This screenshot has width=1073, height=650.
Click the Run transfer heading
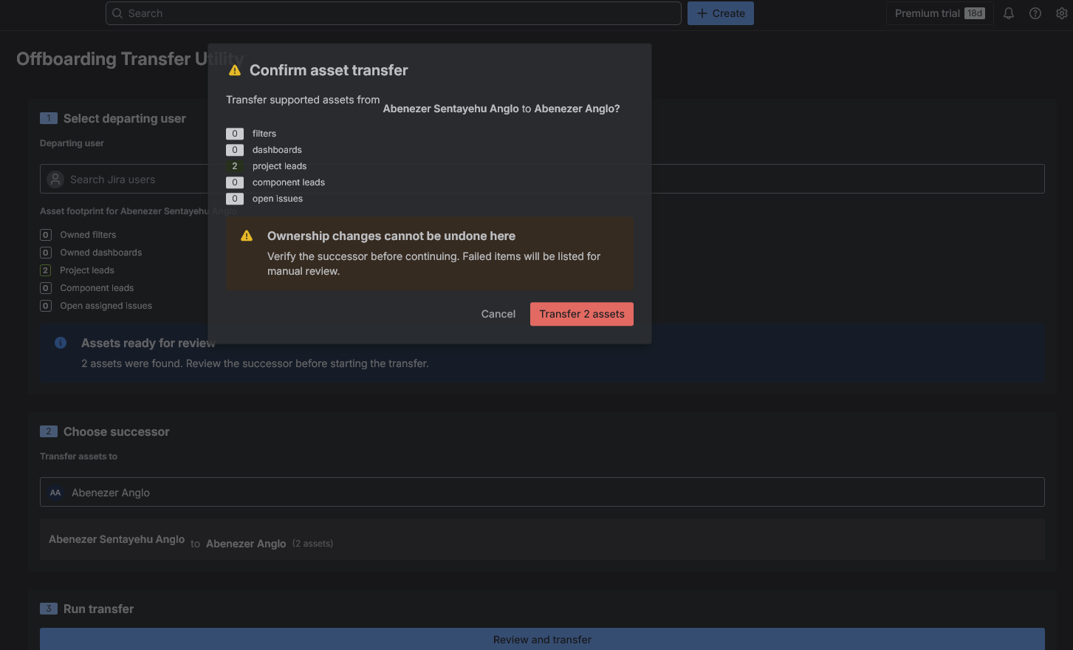click(x=99, y=609)
